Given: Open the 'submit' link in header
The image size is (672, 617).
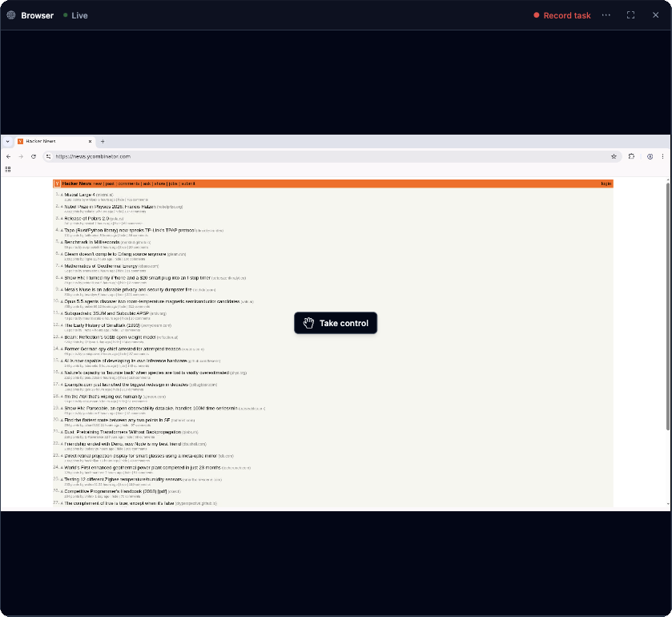Looking at the screenshot, I should pyautogui.click(x=187, y=183).
